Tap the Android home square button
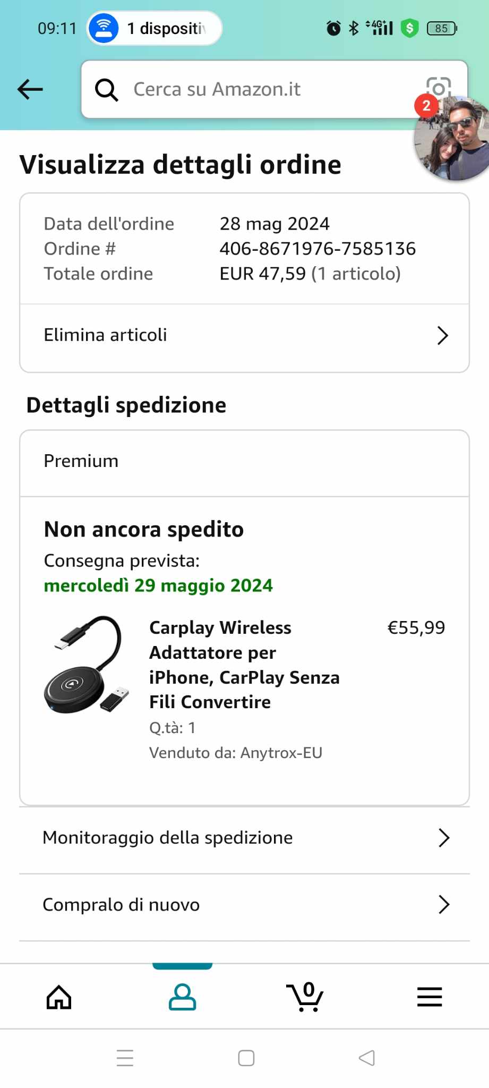Screen dimensions: 489x1088 [246, 1058]
